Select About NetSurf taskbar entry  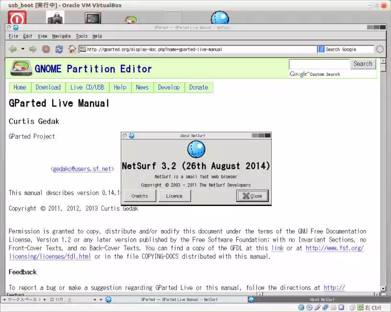pyautogui.click(x=319, y=300)
